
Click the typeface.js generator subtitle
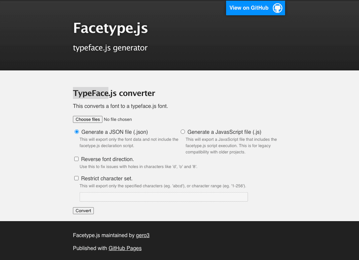point(110,48)
